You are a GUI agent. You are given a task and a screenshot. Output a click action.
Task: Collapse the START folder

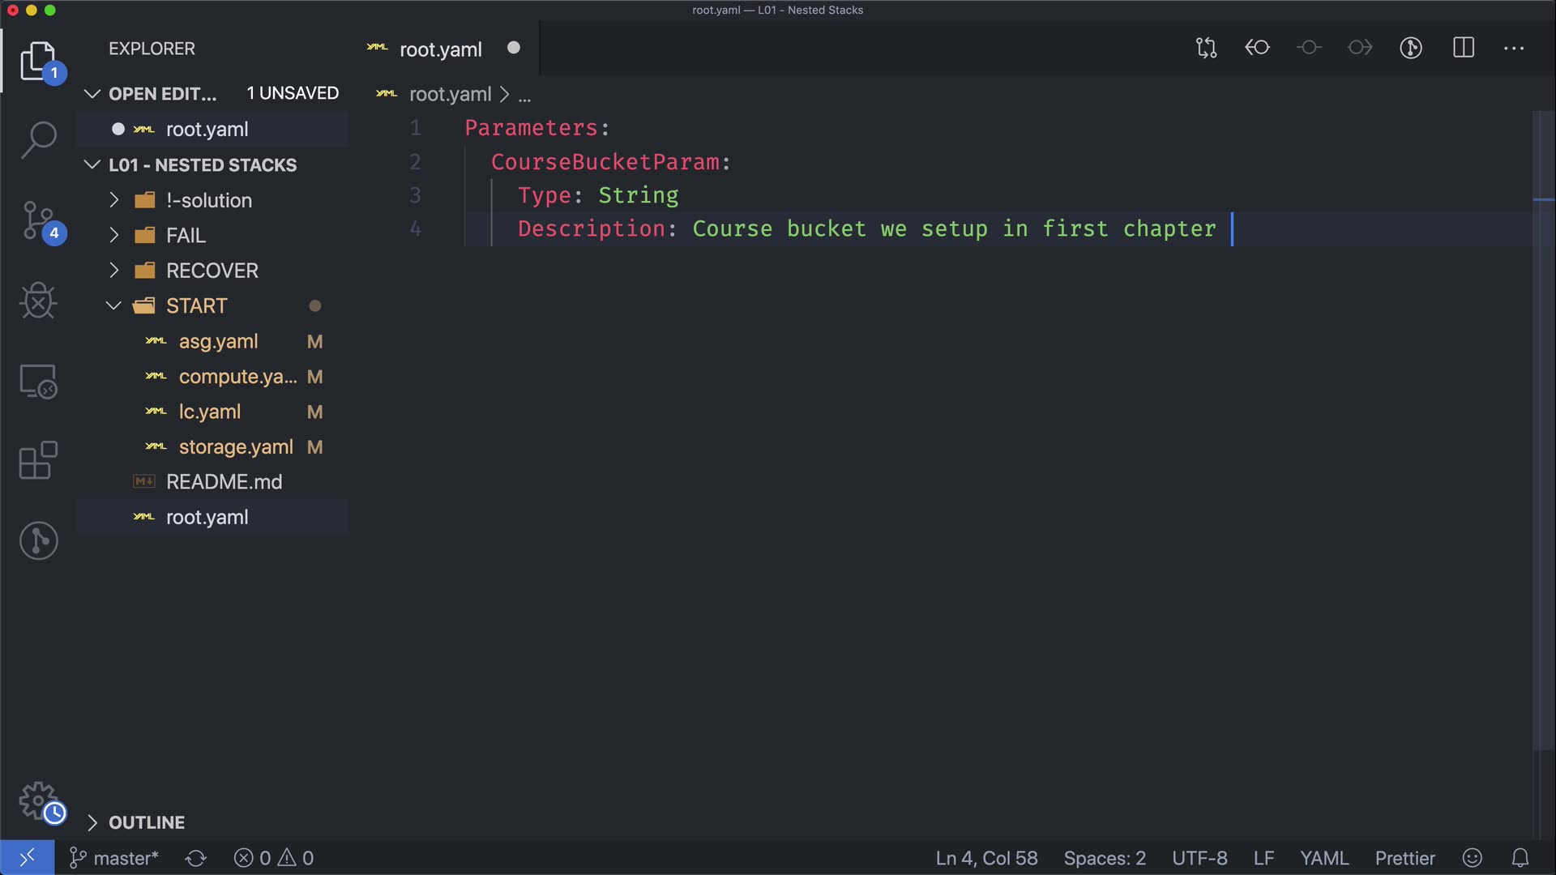196,306
